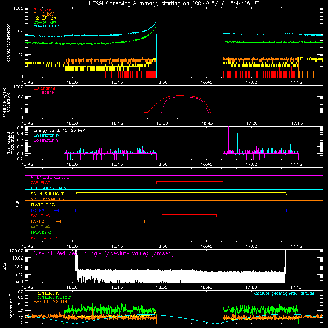Click the Energy band: 12-25 keV label
The image size is (328, 328).
(x=59, y=130)
